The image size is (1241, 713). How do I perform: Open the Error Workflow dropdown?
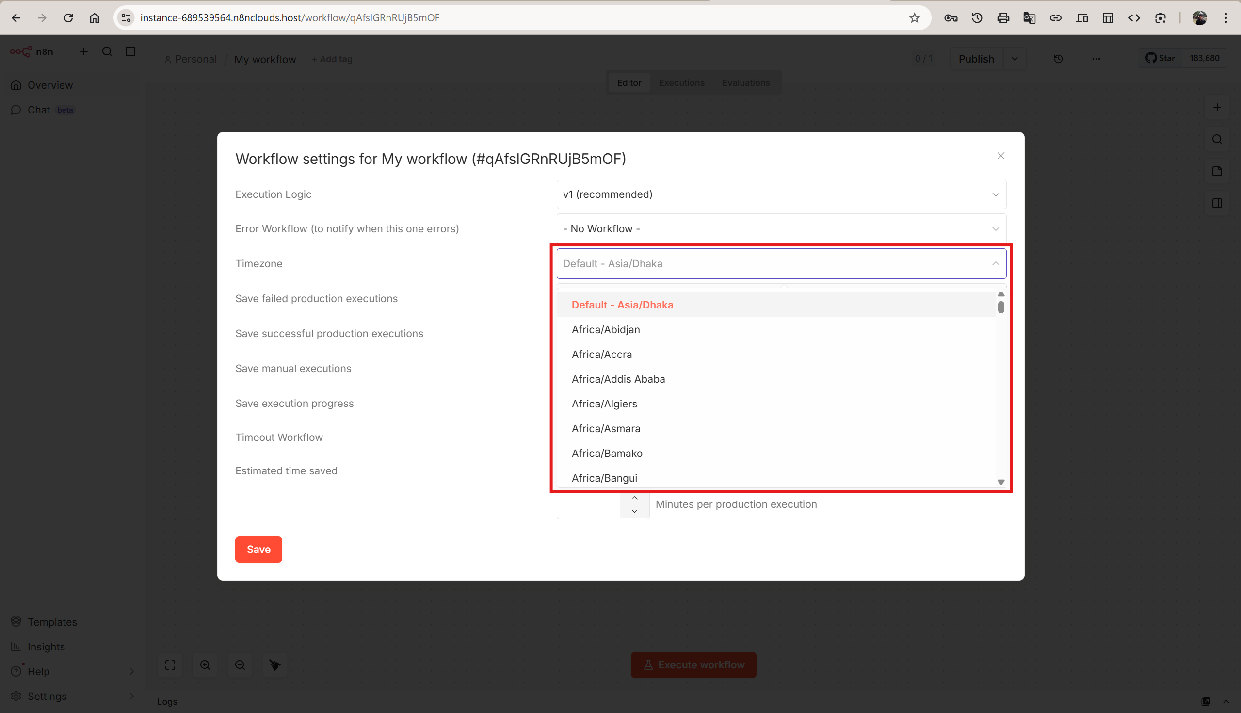pos(781,228)
